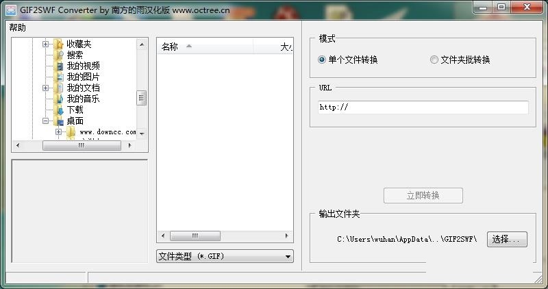Select the 下载 downloads folder icon

(60, 110)
